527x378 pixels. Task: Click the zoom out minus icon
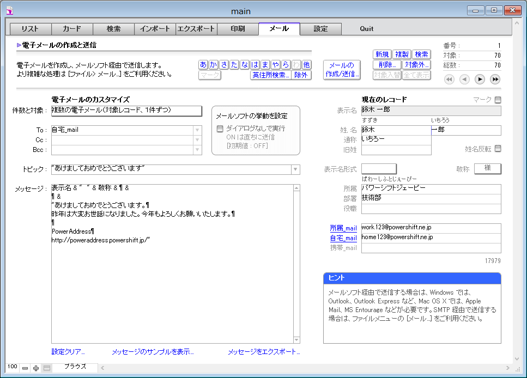tap(25, 368)
